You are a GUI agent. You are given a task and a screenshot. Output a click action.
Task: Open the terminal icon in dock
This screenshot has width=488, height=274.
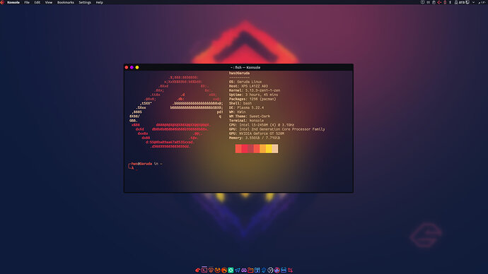click(x=204, y=270)
